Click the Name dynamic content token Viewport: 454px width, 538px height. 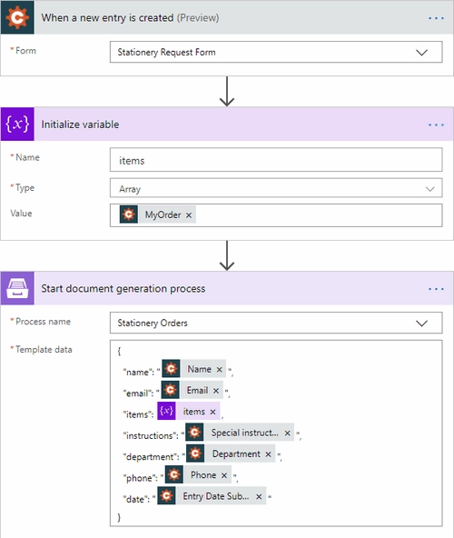(x=193, y=369)
